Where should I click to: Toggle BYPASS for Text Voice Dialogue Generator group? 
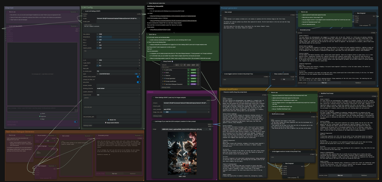coord(193,84)
